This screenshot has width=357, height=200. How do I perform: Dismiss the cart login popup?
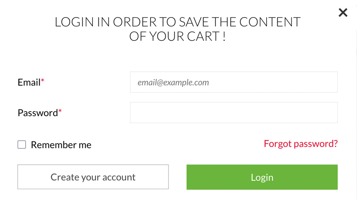(x=343, y=12)
